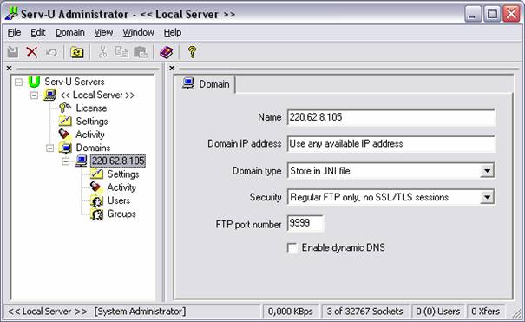This screenshot has height=322, width=525.
Task: Close the left tree pane
Action: pyautogui.click(x=10, y=69)
